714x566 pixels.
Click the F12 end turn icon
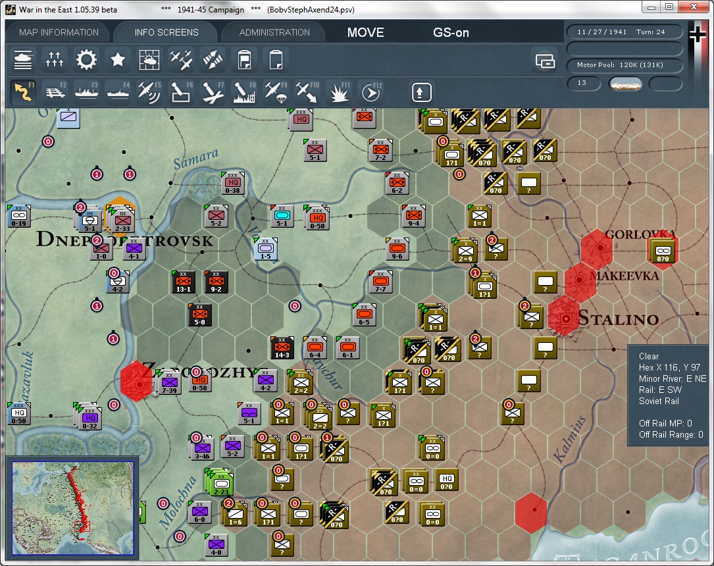click(x=370, y=92)
